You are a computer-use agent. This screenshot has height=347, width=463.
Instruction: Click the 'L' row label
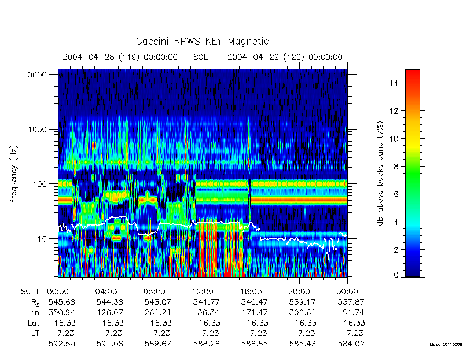point(37,344)
